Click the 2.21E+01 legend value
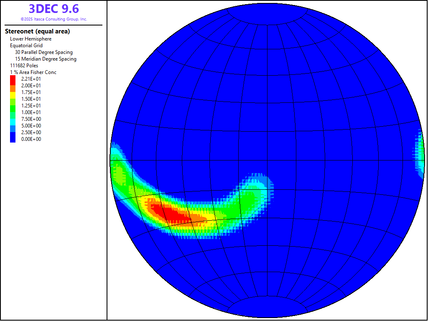Viewport: 428px width, 321px height. (x=31, y=79)
